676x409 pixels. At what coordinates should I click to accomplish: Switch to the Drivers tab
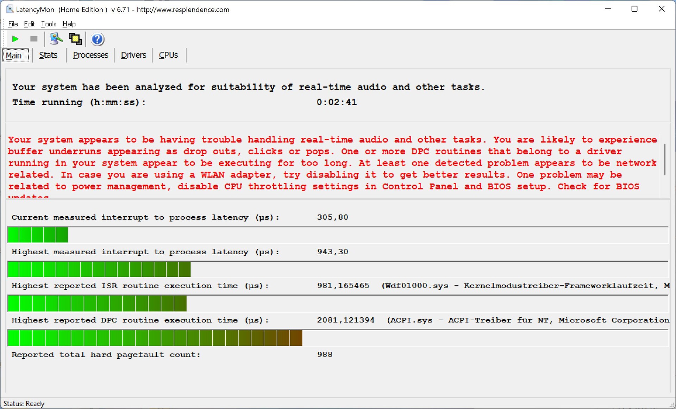click(x=133, y=55)
